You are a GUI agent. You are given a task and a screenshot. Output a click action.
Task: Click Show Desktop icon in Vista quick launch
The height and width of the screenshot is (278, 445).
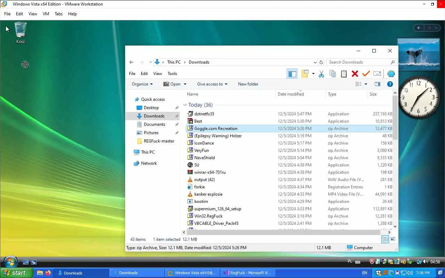(25, 262)
